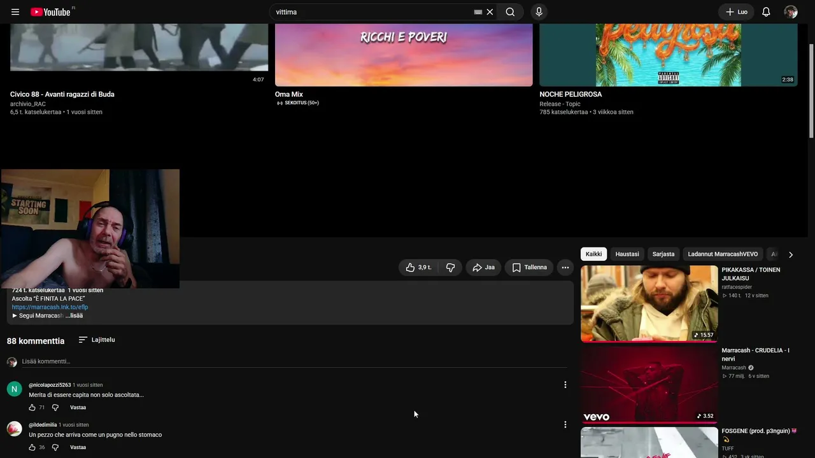The height and width of the screenshot is (458, 815).
Task: Open the 'Release - Topic' channel
Action: click(560, 104)
